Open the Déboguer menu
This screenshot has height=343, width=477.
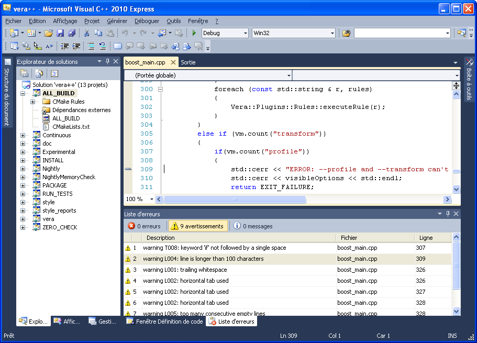tap(147, 21)
